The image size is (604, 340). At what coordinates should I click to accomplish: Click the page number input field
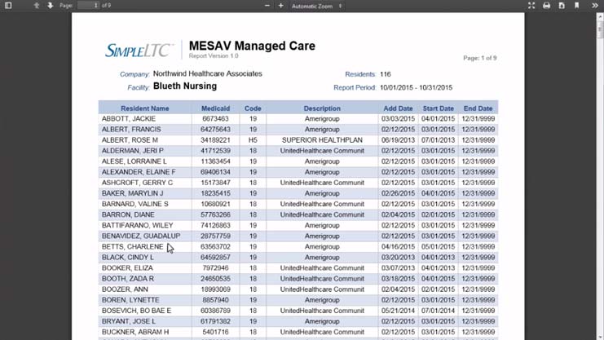coord(87,6)
